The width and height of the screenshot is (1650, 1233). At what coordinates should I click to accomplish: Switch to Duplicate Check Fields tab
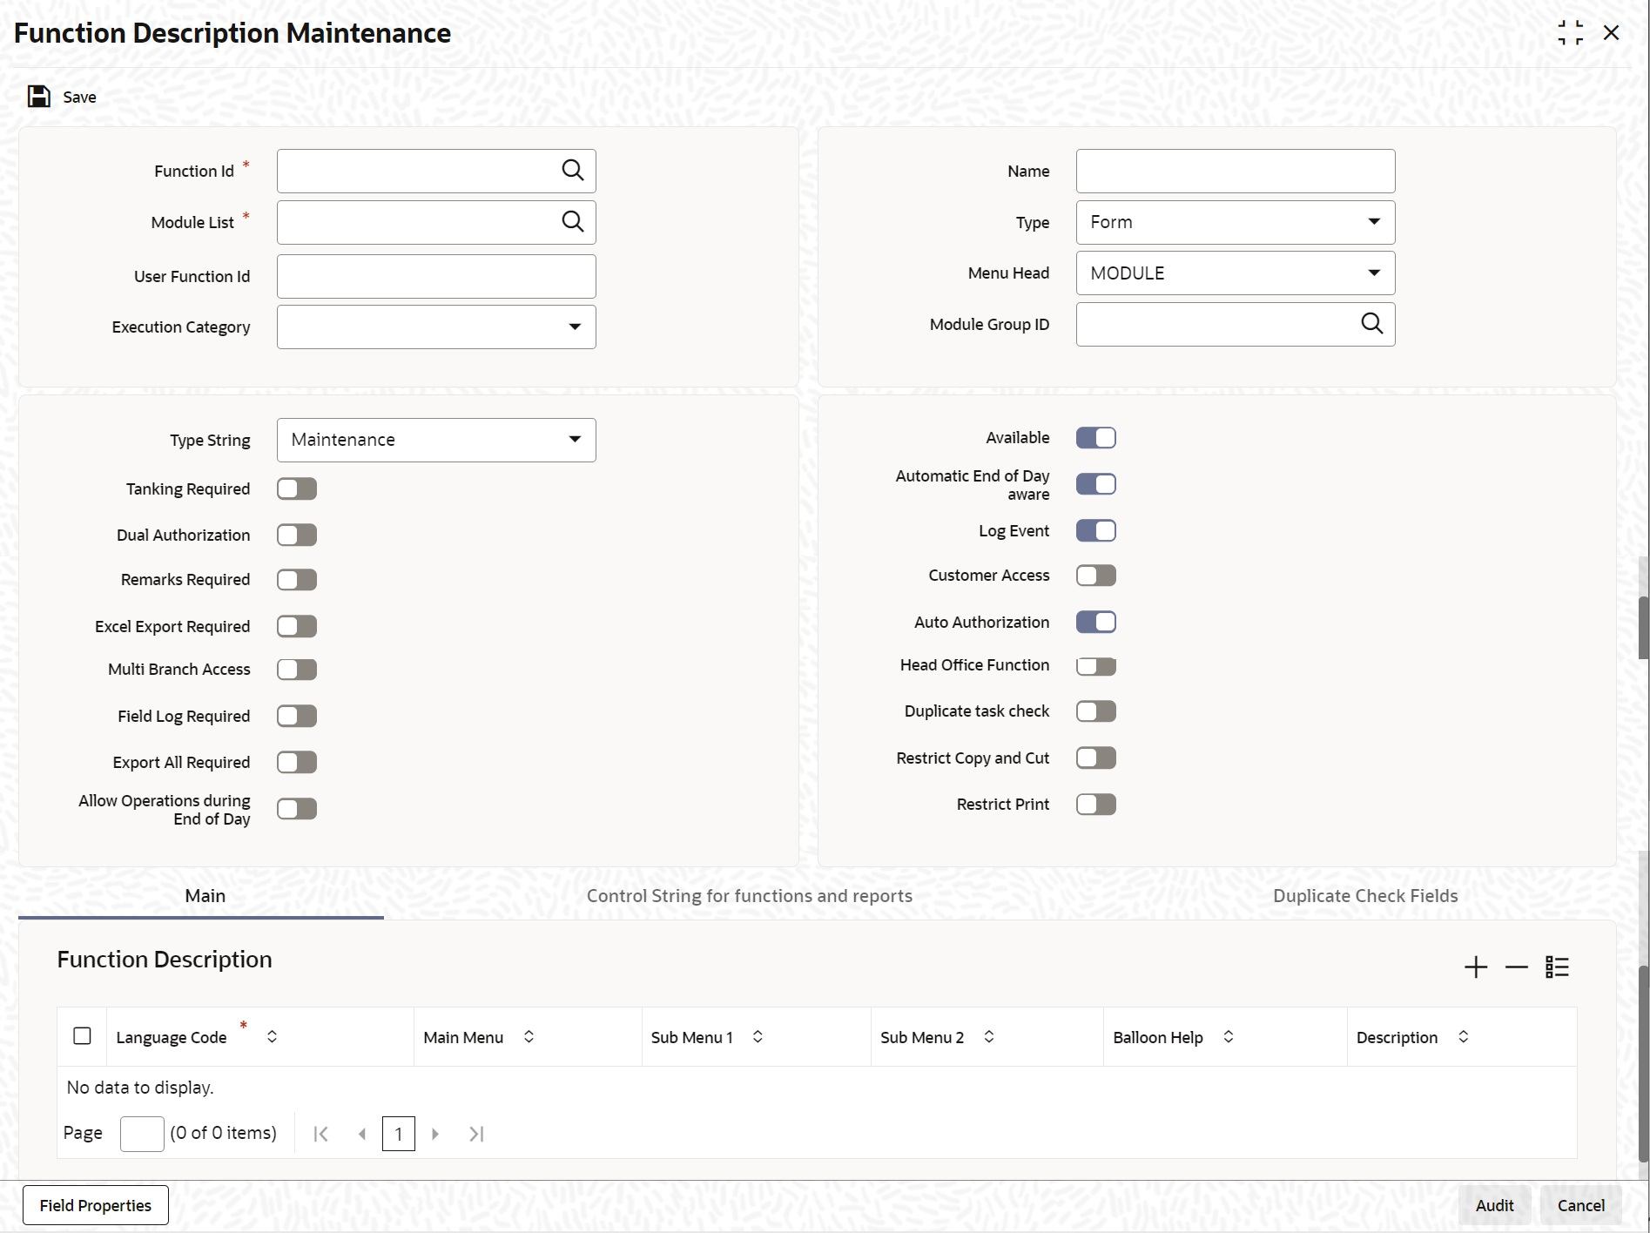pos(1364,896)
